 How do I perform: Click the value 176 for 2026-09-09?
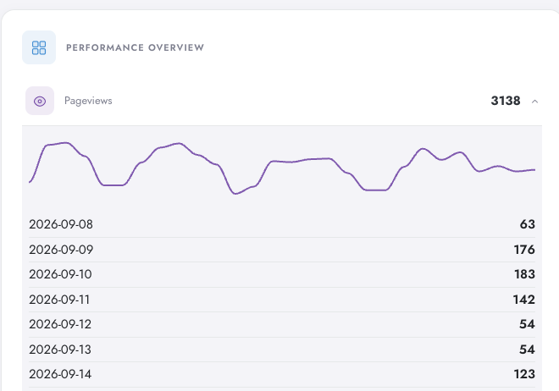pyautogui.click(x=524, y=250)
